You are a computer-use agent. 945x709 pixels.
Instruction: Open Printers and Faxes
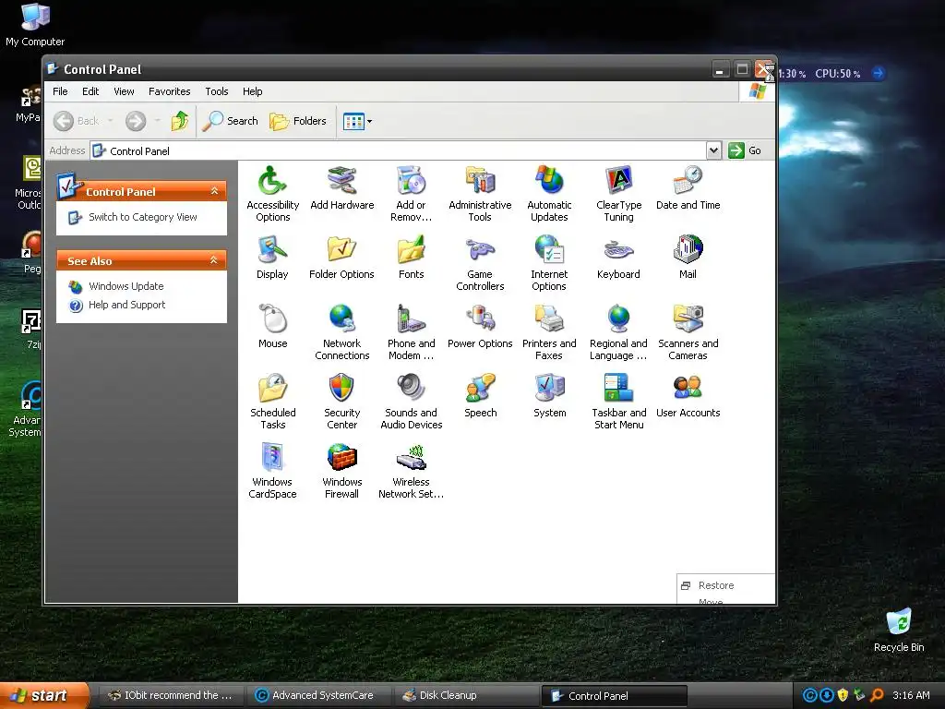[549, 331]
